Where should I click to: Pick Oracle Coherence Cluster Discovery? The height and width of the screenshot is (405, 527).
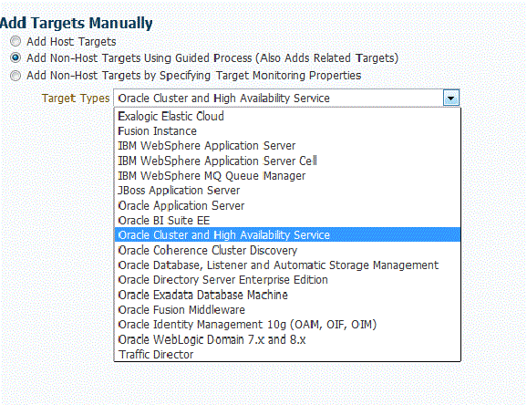click(x=287, y=250)
